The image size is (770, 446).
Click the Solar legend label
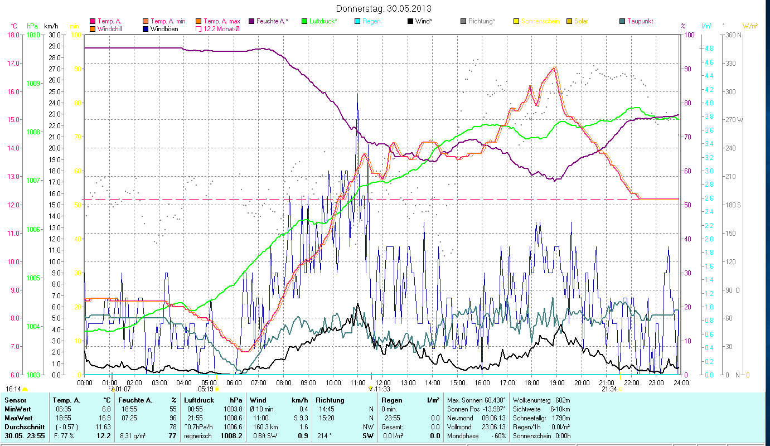[582, 21]
